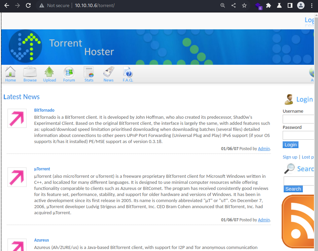318x251 pixels.
Task: Click the share icon in address bar
Action: point(234,5)
